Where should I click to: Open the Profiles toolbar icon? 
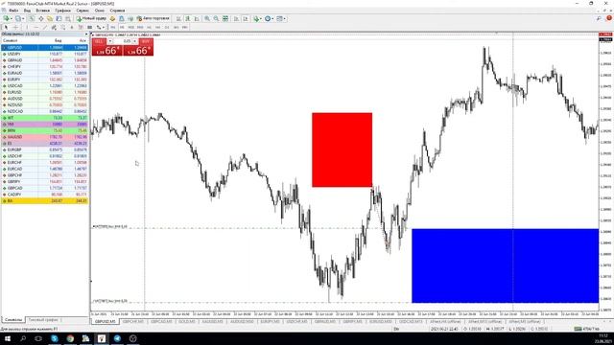click(x=18, y=18)
